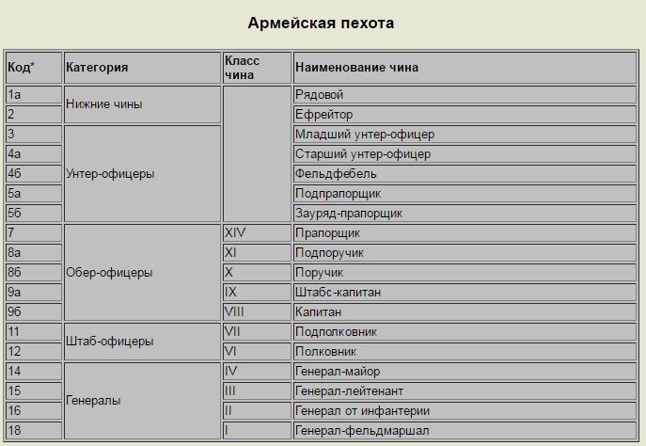
Task: Click the code cell '8а'
Action: point(34,253)
